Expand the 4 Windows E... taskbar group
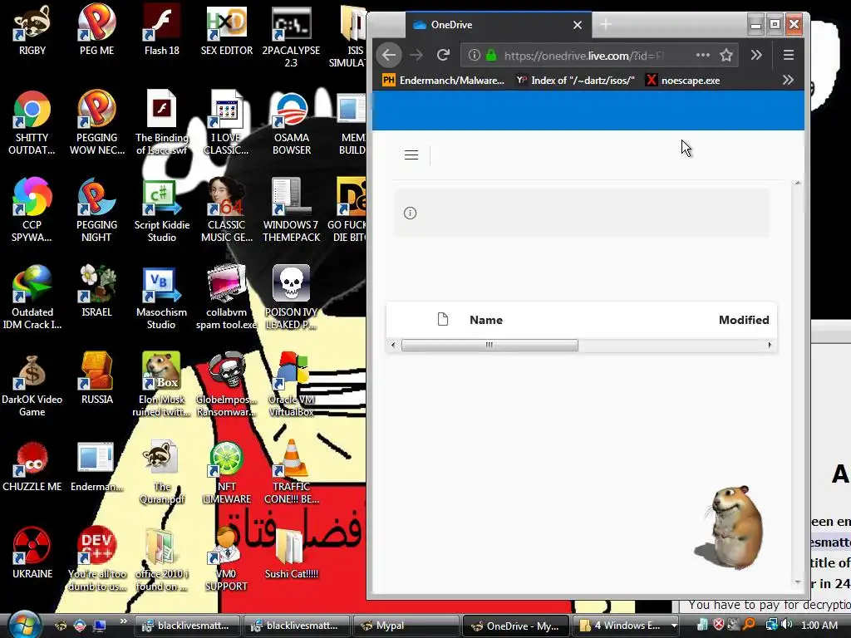Image resolution: width=851 pixels, height=638 pixels. [627, 626]
